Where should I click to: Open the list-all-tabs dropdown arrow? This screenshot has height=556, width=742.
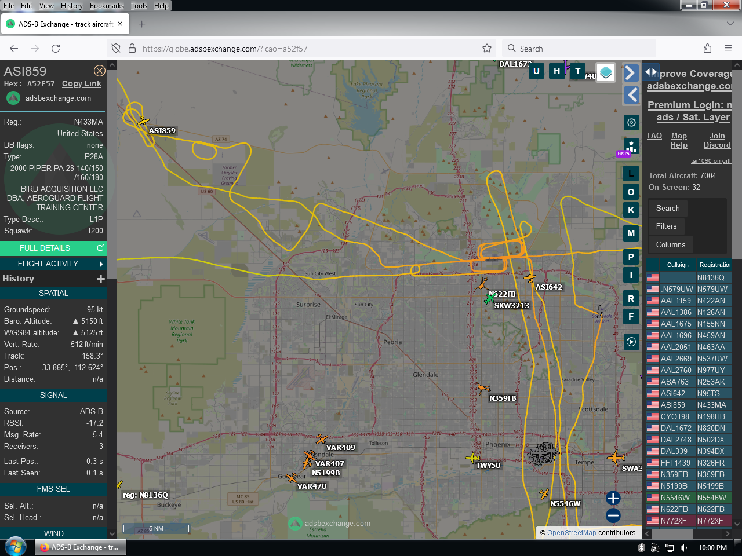(730, 24)
